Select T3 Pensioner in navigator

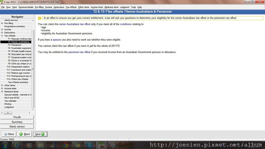(14, 45)
